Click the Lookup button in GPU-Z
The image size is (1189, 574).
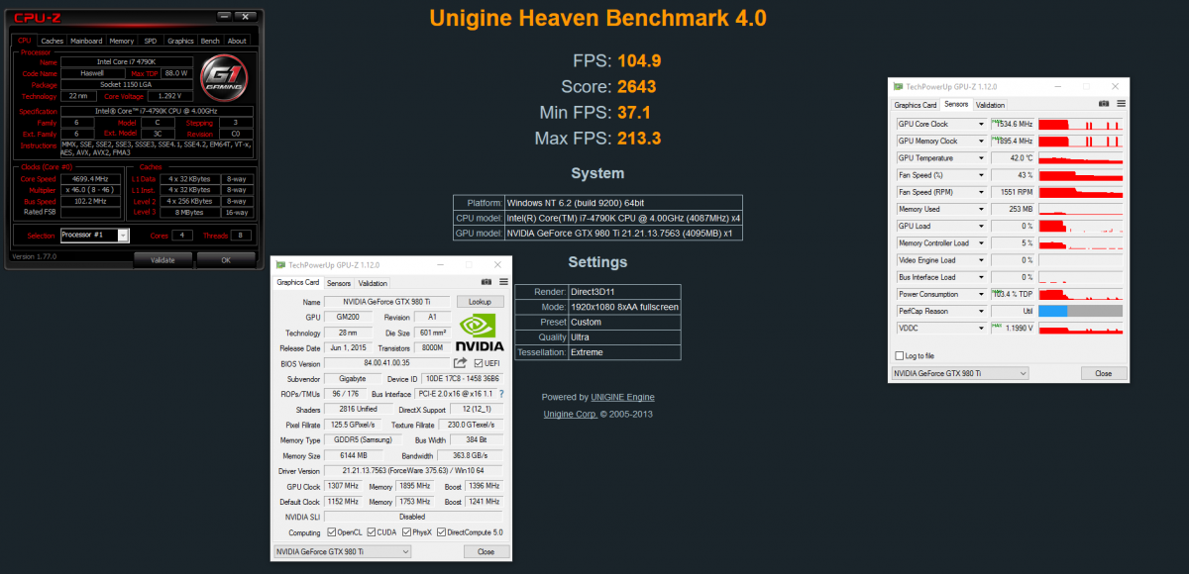480,301
